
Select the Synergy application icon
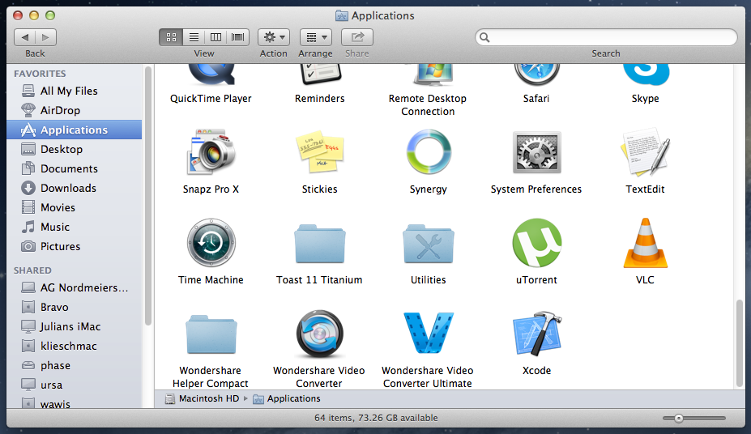[x=428, y=152]
